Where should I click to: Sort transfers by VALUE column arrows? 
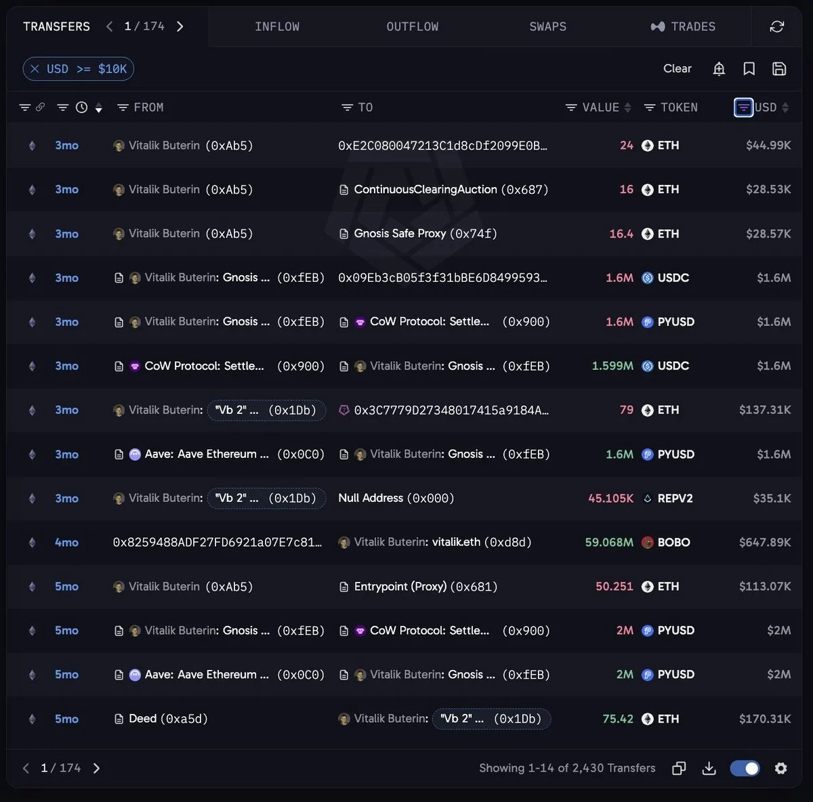(x=627, y=108)
